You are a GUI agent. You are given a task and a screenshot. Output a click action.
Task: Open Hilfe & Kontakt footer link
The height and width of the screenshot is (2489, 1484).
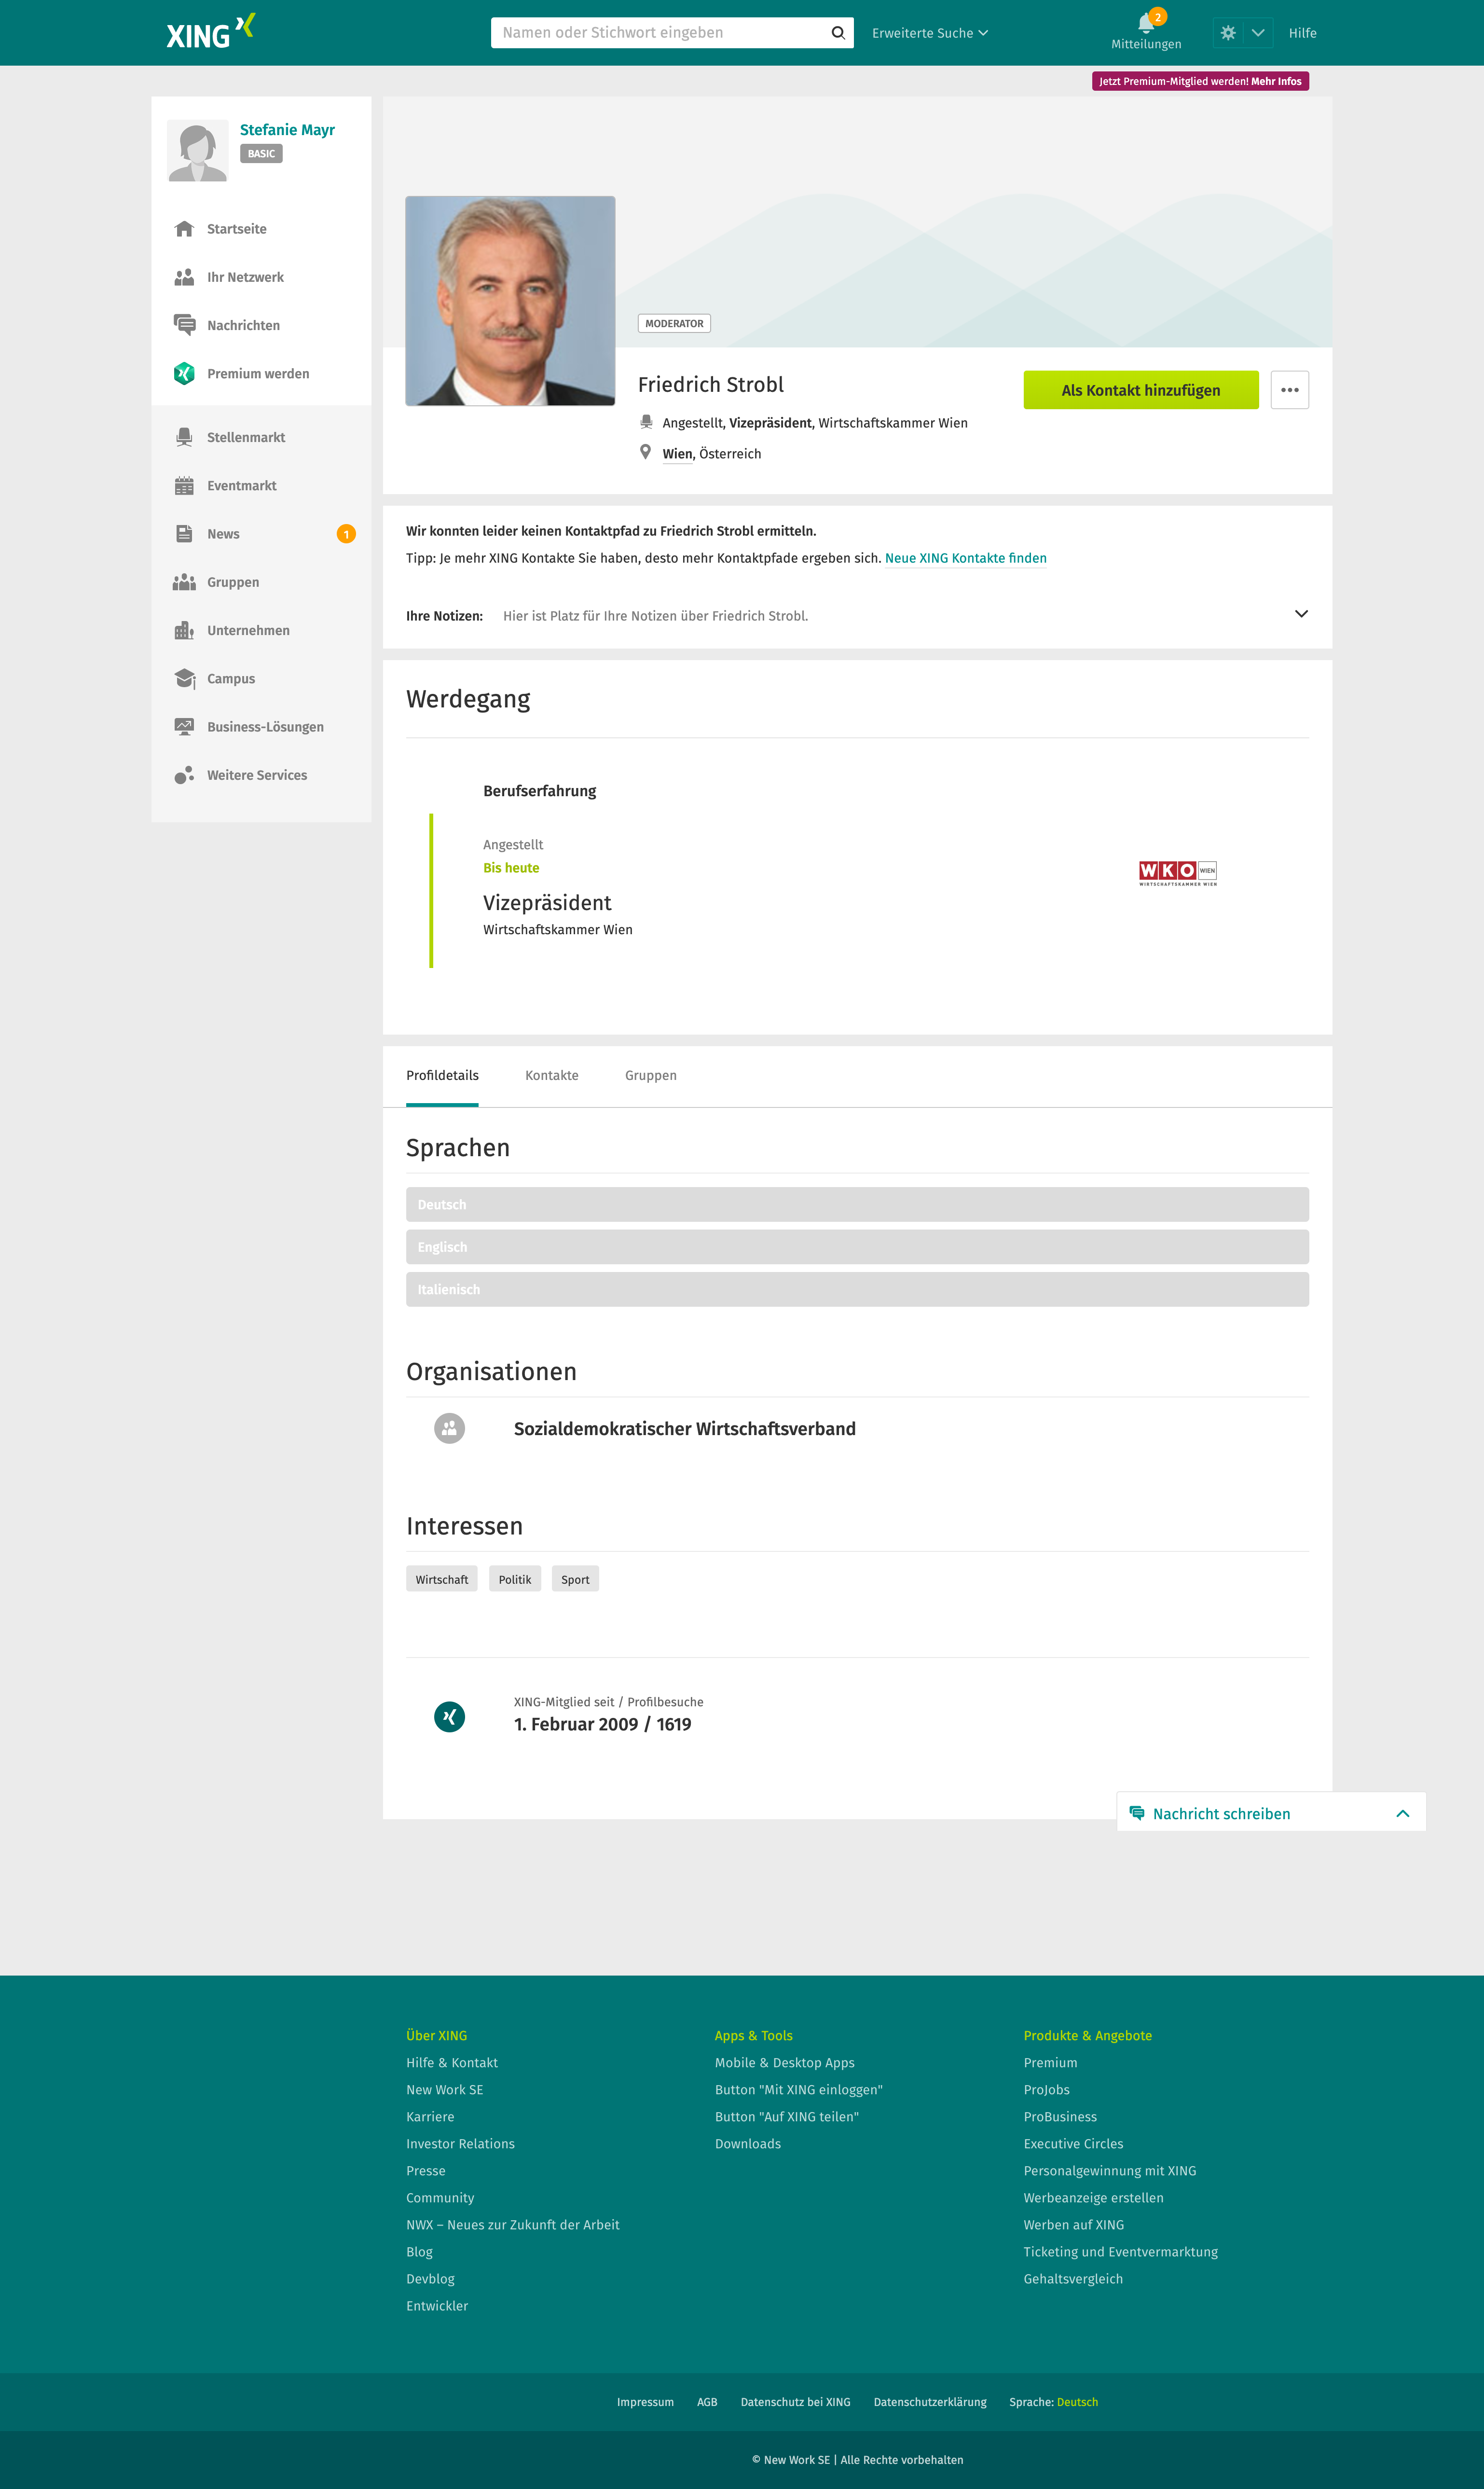452,2062
